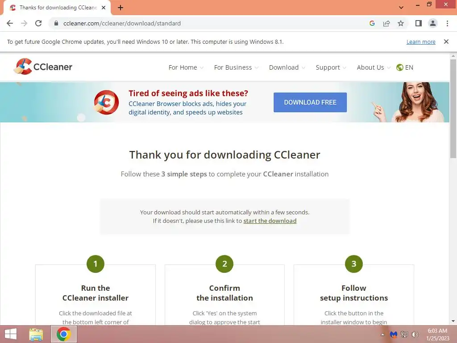This screenshot has height=343, width=457.
Task: Click Malwarebytes tray icon
Action: coord(394,335)
